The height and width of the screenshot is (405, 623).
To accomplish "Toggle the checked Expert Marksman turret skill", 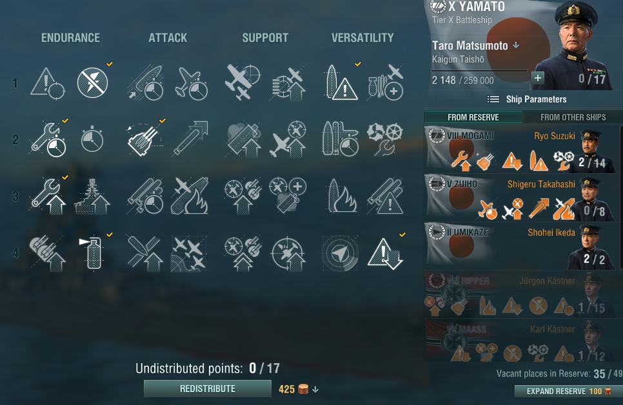I will (145, 139).
